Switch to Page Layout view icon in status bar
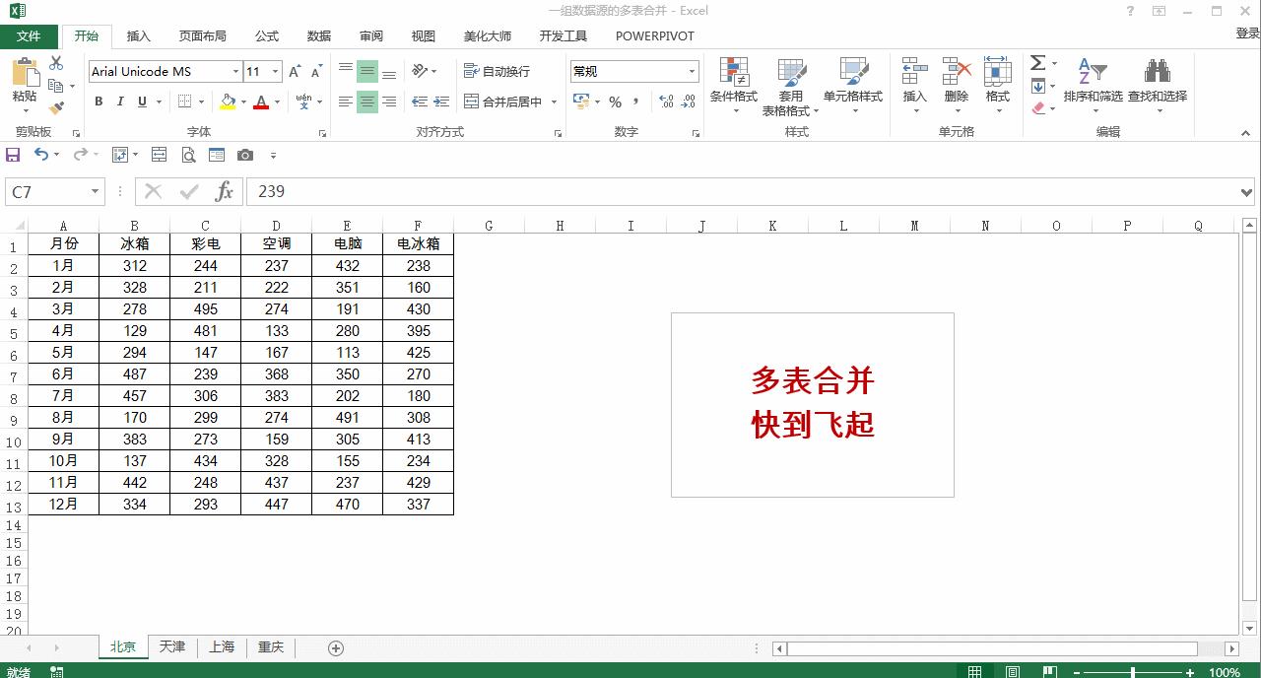1261x678 pixels. 1013,672
